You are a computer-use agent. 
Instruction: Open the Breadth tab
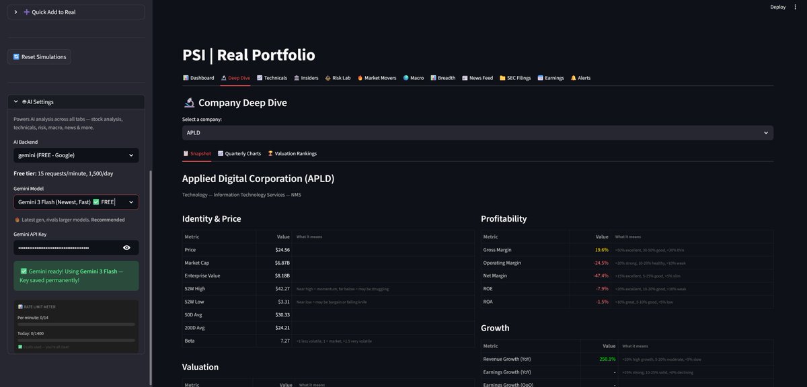point(443,78)
